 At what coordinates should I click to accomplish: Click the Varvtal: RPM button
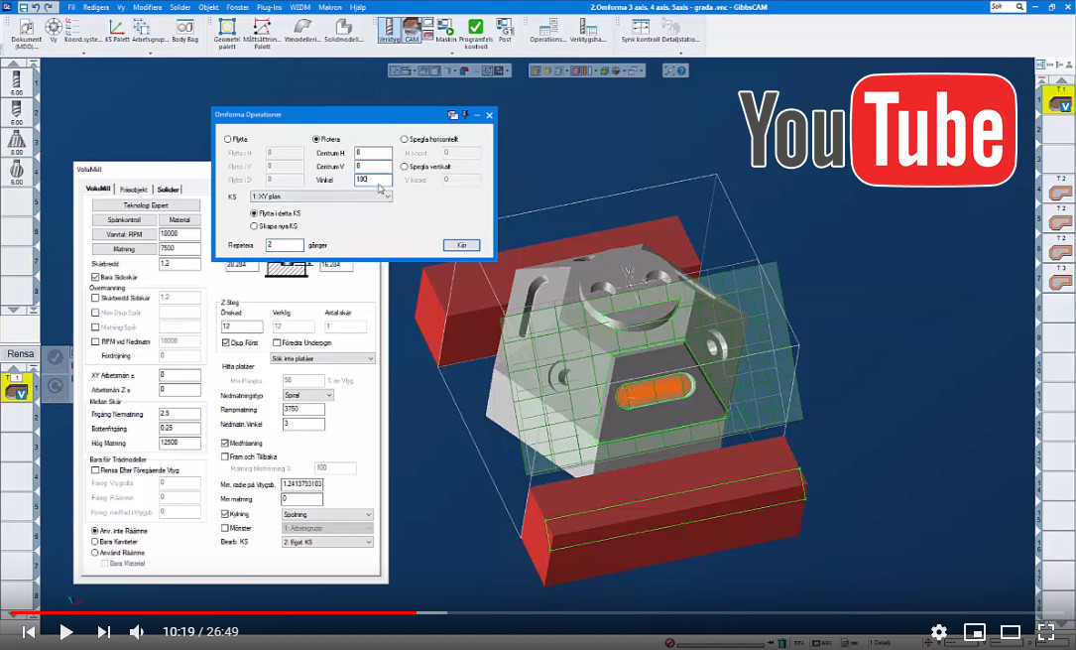coord(124,234)
